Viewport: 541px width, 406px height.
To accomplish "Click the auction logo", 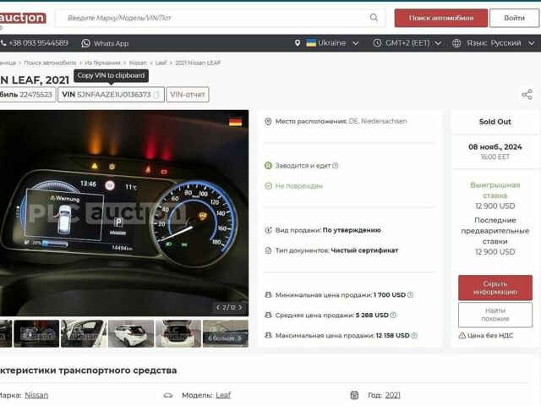I will (23, 18).
